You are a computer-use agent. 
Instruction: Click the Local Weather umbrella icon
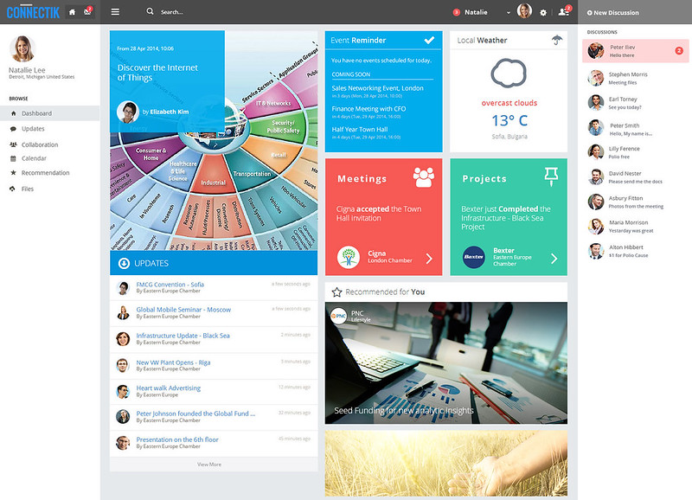tap(557, 40)
